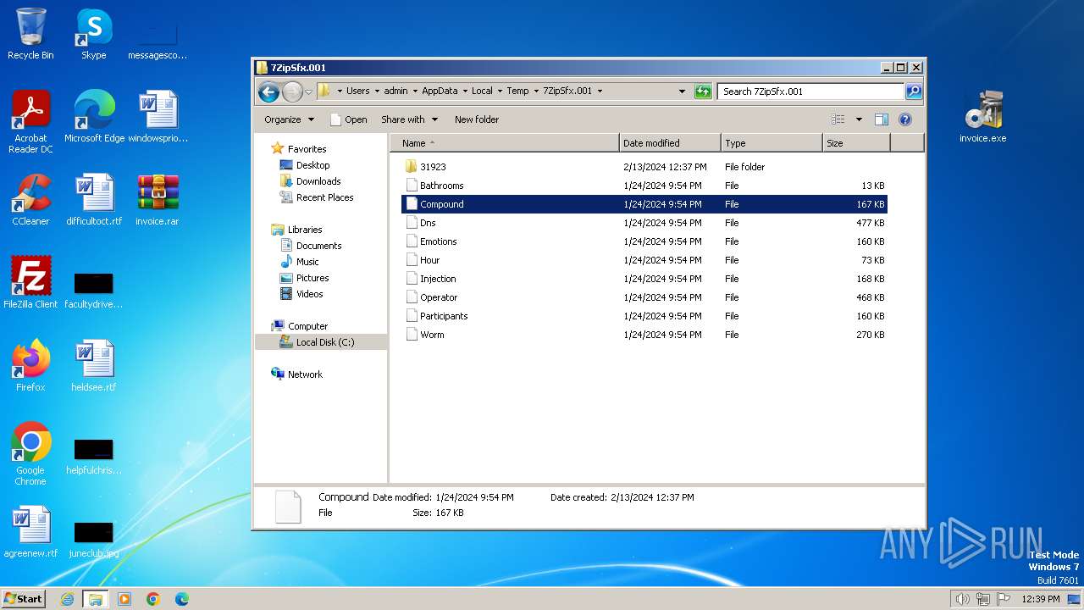Click the Search 7ZipSfx.001 input field
The height and width of the screenshot is (610, 1084).
(810, 91)
